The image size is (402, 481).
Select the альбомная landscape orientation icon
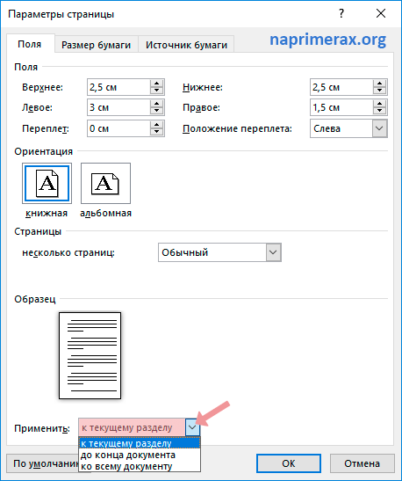[x=105, y=184]
